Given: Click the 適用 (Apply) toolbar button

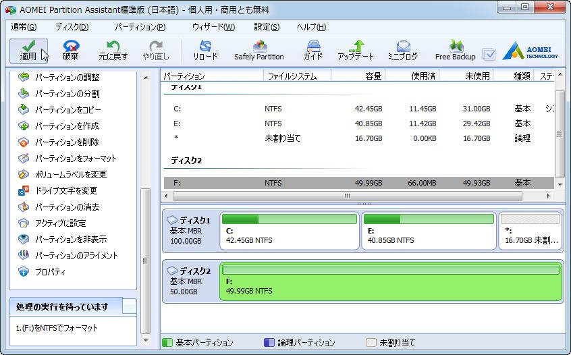Looking at the screenshot, I should [28, 51].
